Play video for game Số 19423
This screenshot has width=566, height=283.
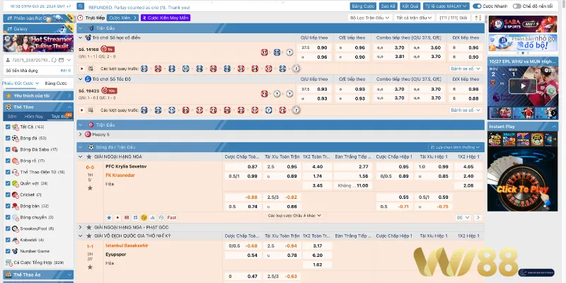pos(82,110)
